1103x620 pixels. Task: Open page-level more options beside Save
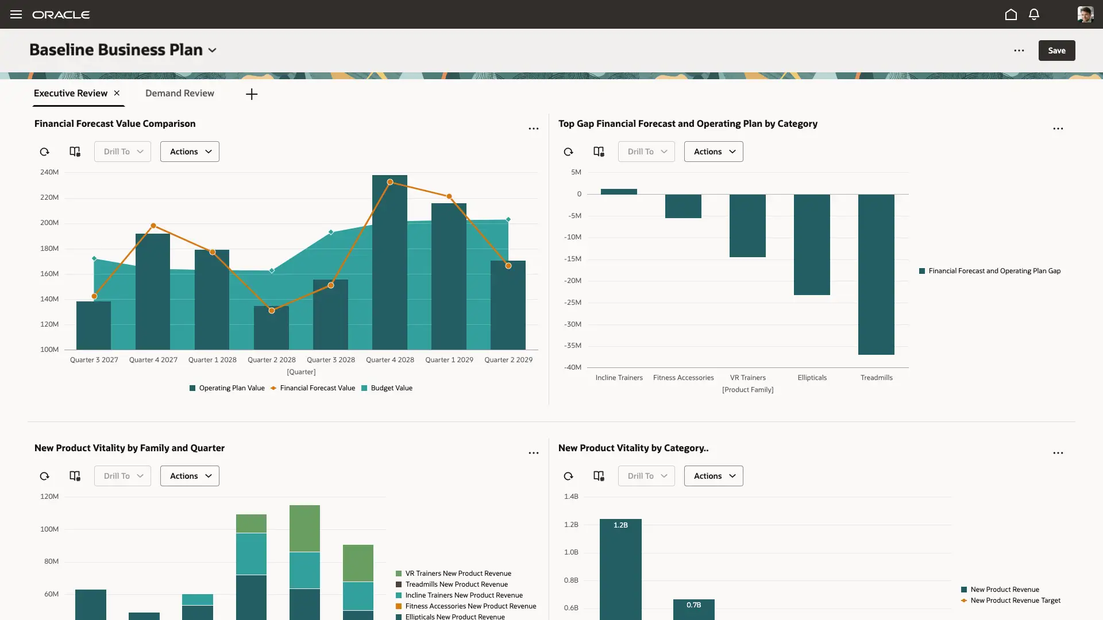coord(1019,51)
